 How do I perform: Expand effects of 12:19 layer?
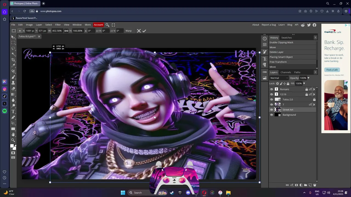pyautogui.click(x=314, y=94)
